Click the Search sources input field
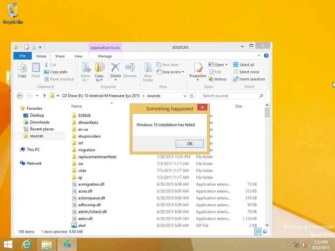The width and height of the screenshot is (335, 251). pyautogui.click(x=233, y=96)
